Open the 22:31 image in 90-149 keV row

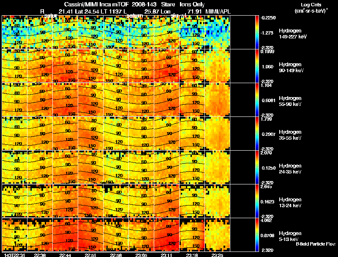[14, 66]
